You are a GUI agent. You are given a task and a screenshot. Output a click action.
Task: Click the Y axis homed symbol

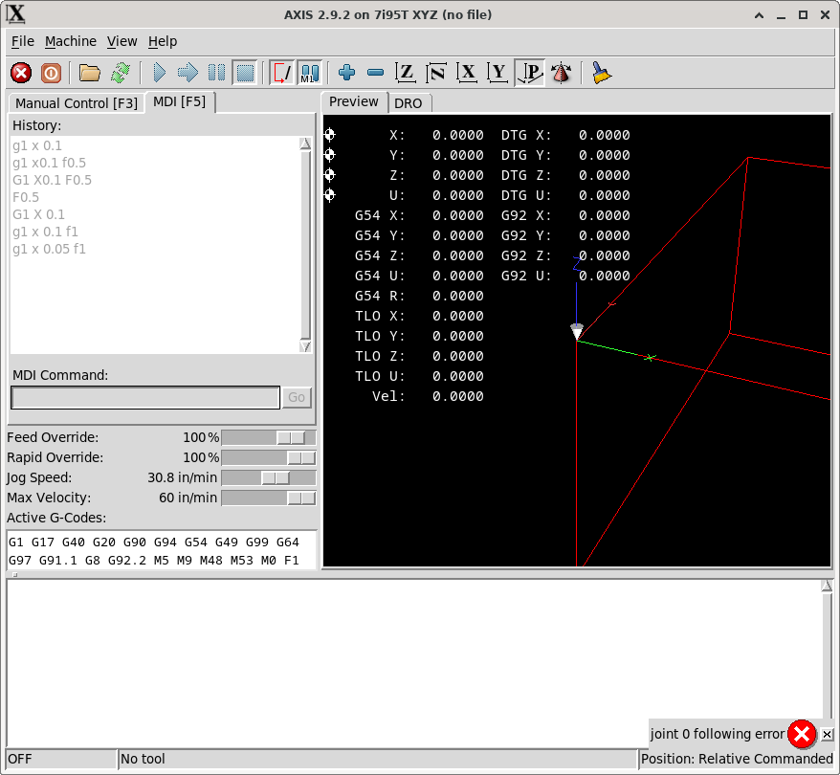tap(330, 155)
